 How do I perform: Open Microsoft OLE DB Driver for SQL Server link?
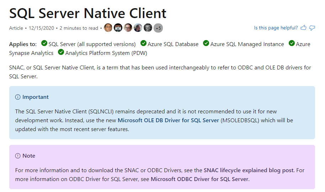click(168, 120)
